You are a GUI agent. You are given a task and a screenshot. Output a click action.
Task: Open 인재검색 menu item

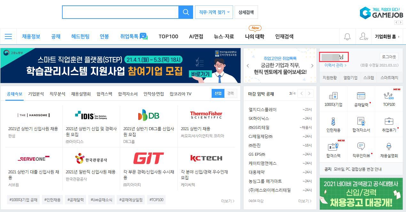coord(284,36)
